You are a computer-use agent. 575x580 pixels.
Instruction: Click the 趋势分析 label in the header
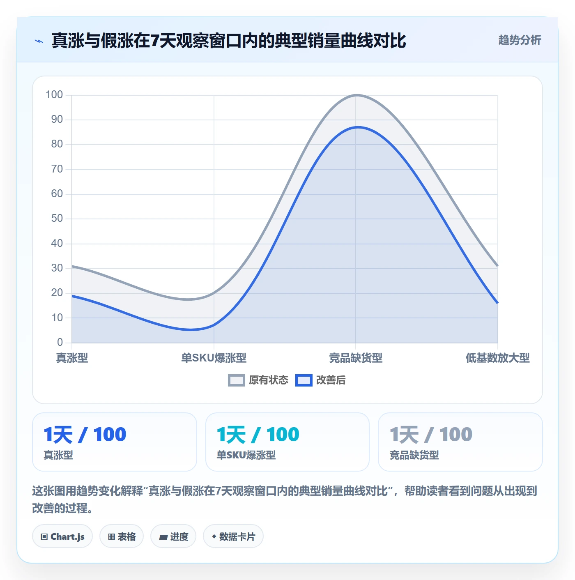click(x=520, y=40)
